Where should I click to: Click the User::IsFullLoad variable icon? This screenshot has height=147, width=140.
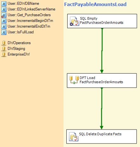point(4,32)
